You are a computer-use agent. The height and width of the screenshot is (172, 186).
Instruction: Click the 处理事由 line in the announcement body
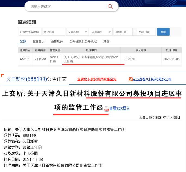pyautogui.click(x=53, y=165)
